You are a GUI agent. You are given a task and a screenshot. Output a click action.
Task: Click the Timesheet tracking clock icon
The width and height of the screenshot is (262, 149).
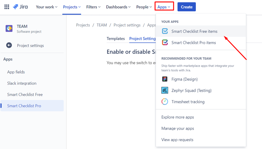tap(165, 102)
